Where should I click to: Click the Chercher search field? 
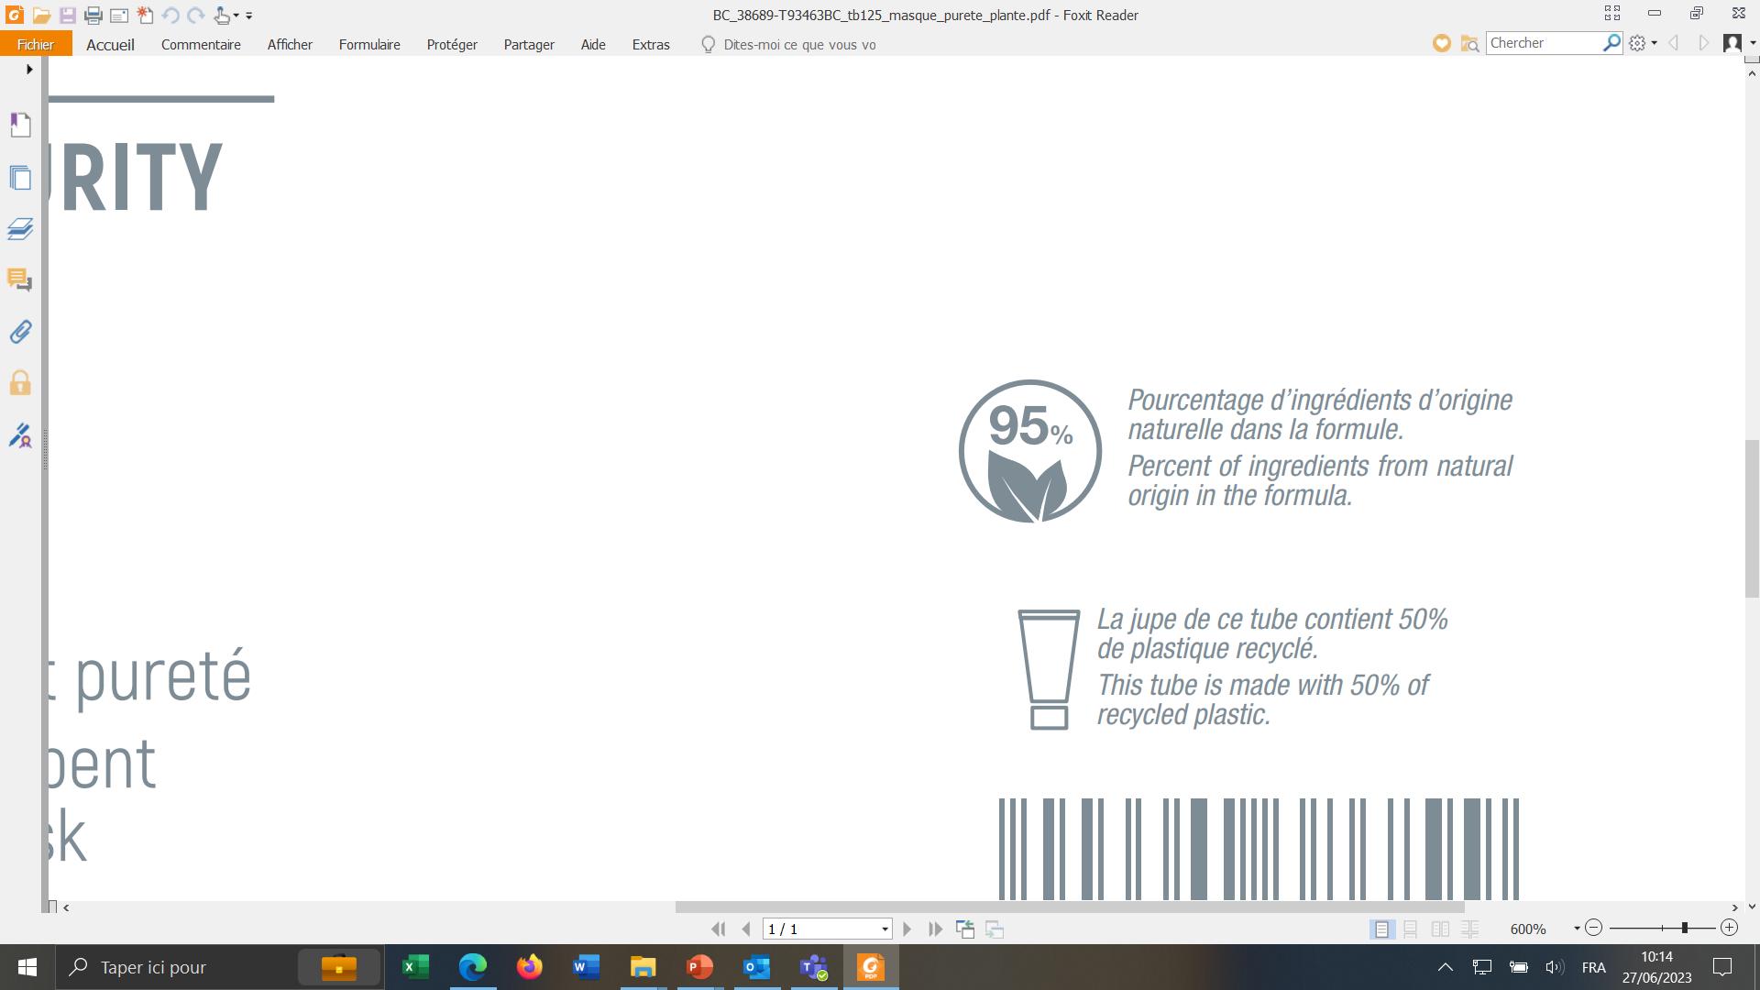[1544, 43]
